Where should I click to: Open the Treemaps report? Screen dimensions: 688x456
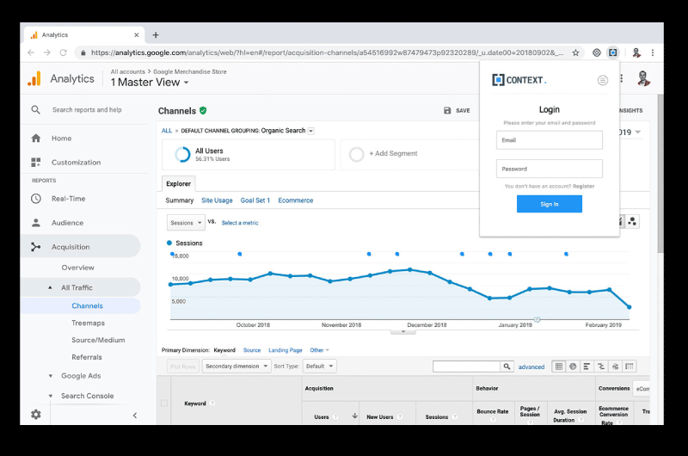[89, 323]
